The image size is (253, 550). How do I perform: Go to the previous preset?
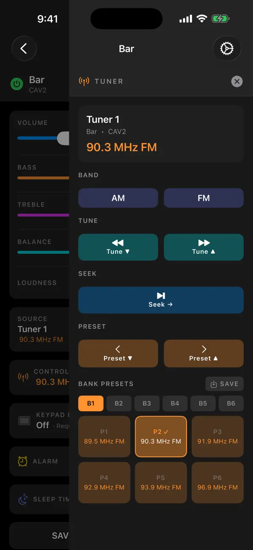(x=118, y=353)
